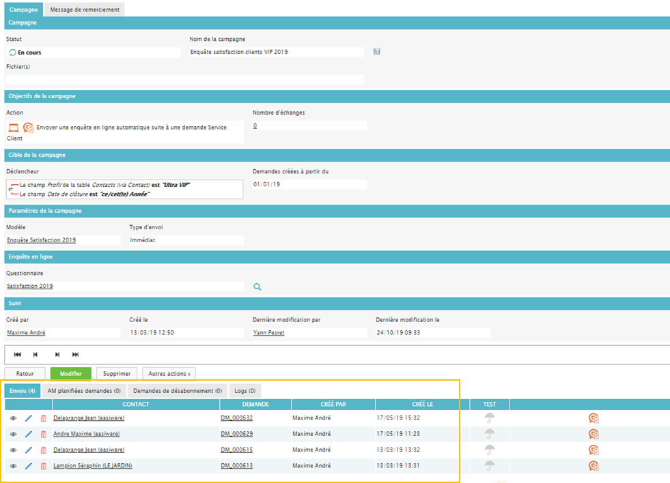
Task: Open the Autres actions dropdown
Action: coord(168,374)
